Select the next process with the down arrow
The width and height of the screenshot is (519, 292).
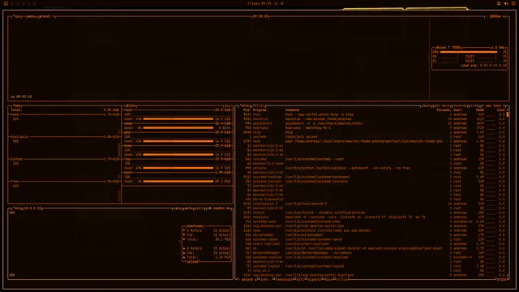[x=255, y=279]
